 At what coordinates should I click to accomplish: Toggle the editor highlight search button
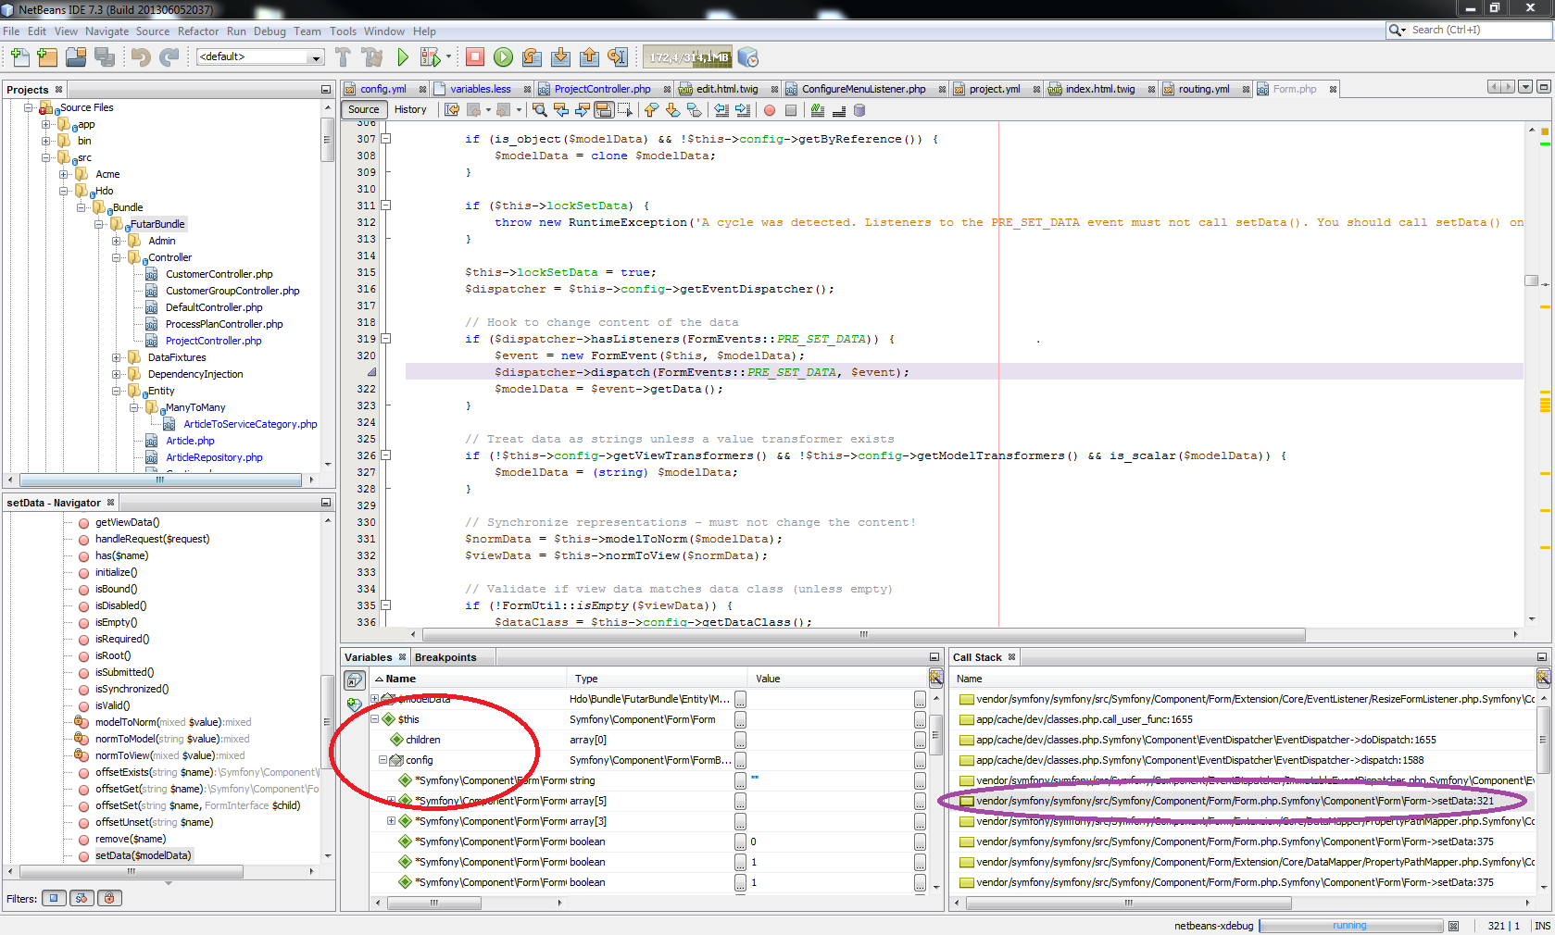click(604, 110)
